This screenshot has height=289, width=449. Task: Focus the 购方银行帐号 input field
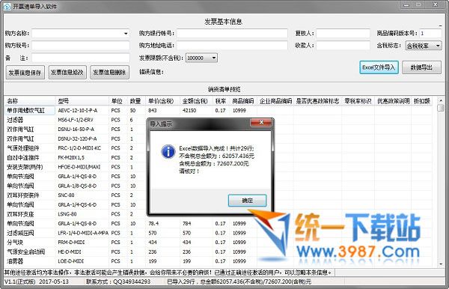(x=232, y=34)
